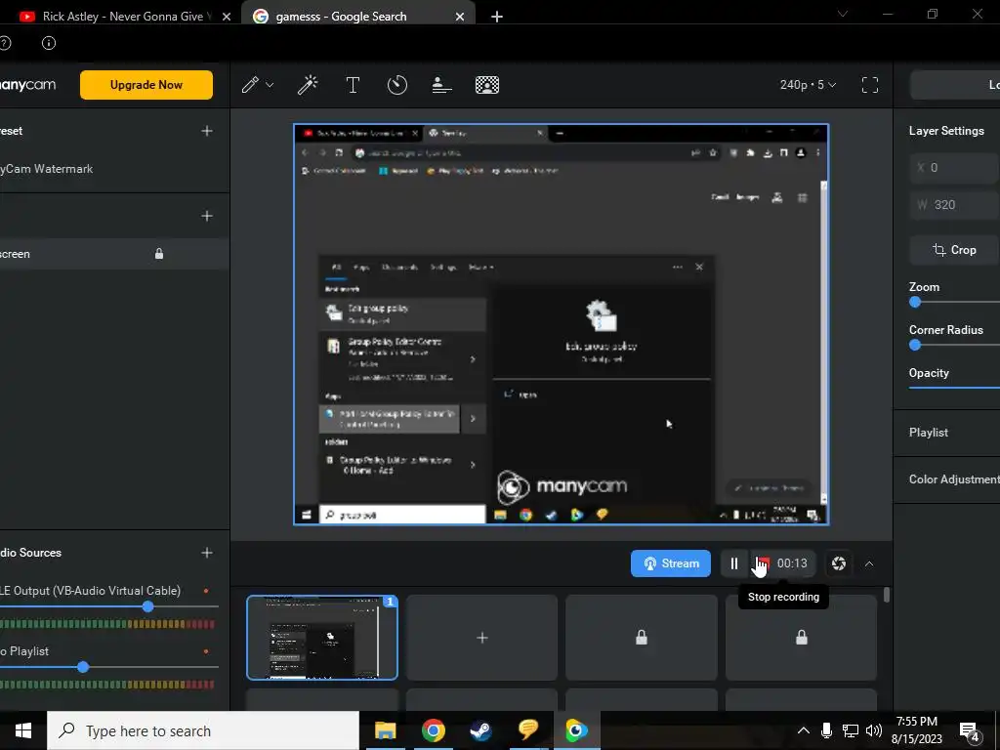Open the info icon in the top bar

pos(49,43)
